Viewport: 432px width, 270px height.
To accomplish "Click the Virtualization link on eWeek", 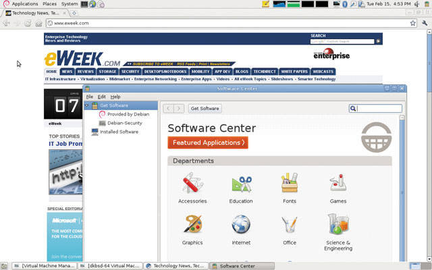I will (x=92, y=79).
